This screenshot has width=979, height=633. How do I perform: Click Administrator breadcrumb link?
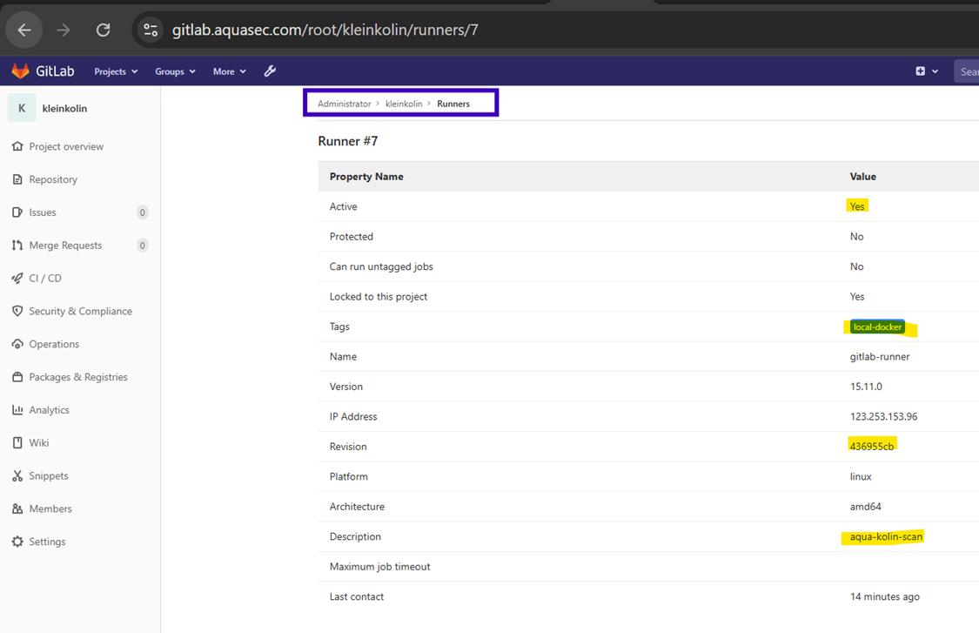click(344, 104)
